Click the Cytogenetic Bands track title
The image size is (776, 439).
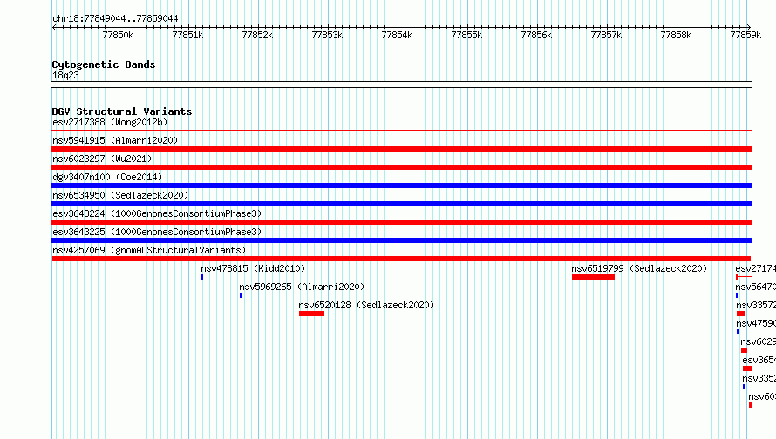[104, 64]
